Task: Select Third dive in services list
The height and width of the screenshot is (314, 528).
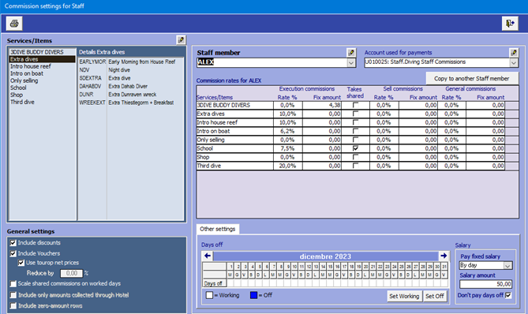Action: coord(42,102)
